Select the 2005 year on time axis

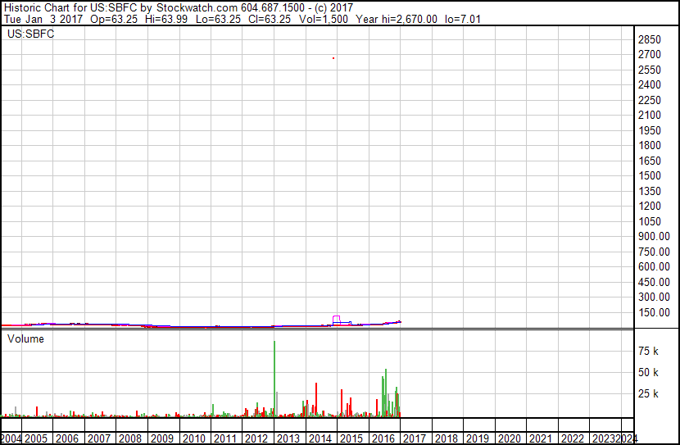(36, 438)
